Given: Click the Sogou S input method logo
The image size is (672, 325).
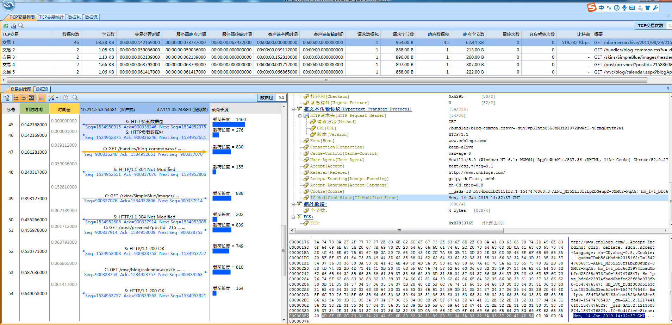Looking at the screenshot, I should pyautogui.click(x=592, y=7).
